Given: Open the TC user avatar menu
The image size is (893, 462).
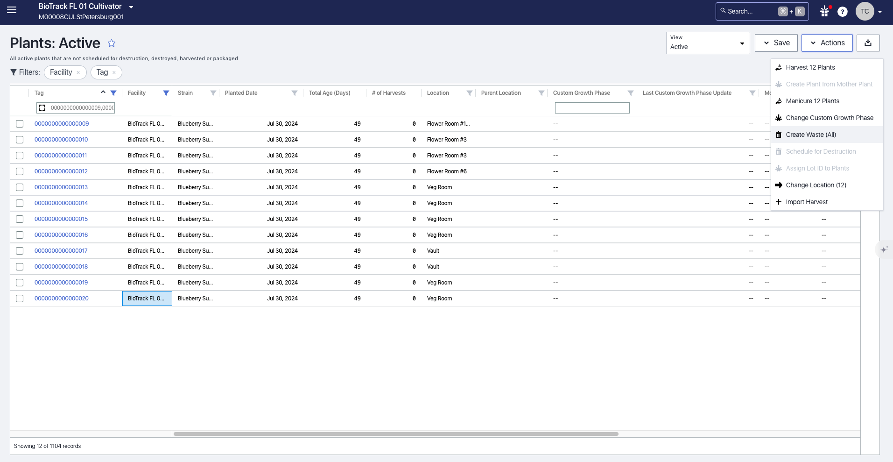Looking at the screenshot, I should [865, 11].
